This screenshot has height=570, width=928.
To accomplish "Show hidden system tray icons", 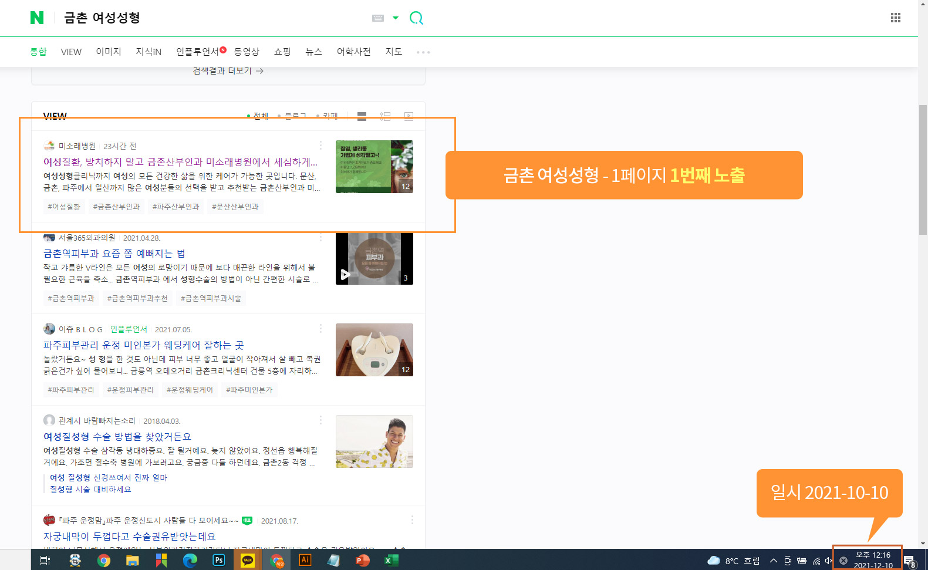I will (x=774, y=561).
